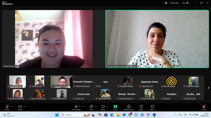Screen dimensions: 211x118
Task: Select Наталія Петренко participant tile
Action: click(x=83, y=82)
